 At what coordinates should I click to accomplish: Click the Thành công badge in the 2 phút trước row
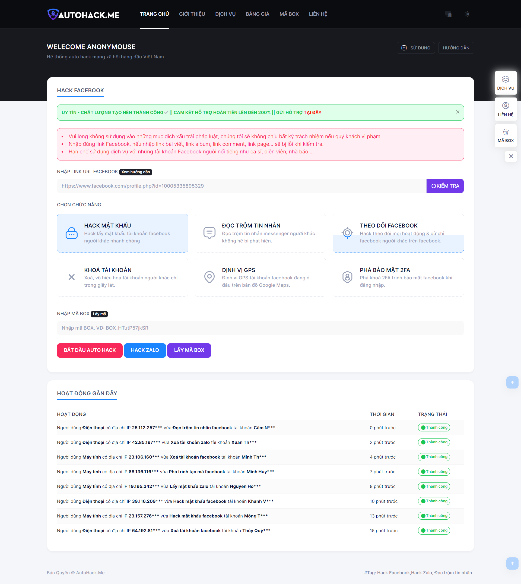(434, 442)
